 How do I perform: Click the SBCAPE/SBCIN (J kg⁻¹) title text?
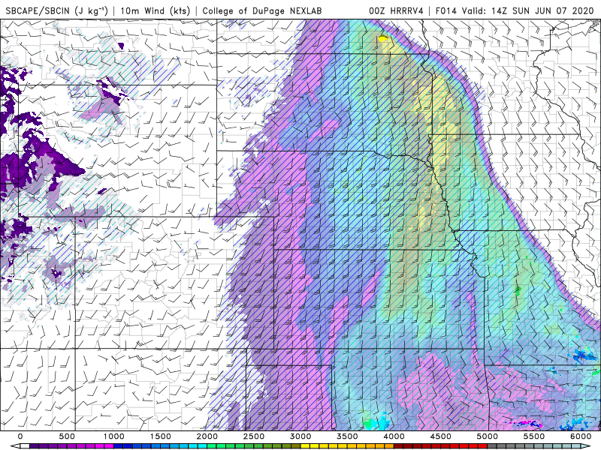pos(57,10)
